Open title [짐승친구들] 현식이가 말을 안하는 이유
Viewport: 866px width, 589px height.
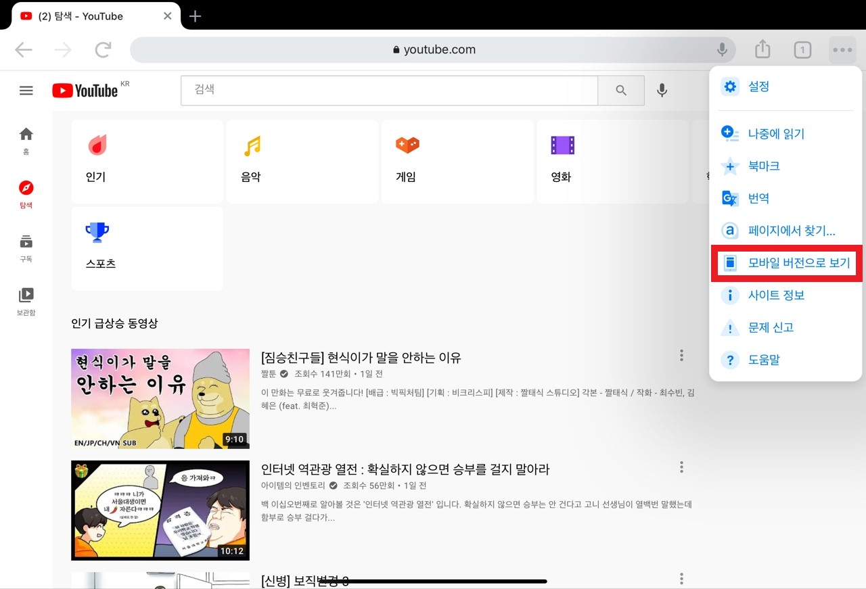(x=361, y=358)
